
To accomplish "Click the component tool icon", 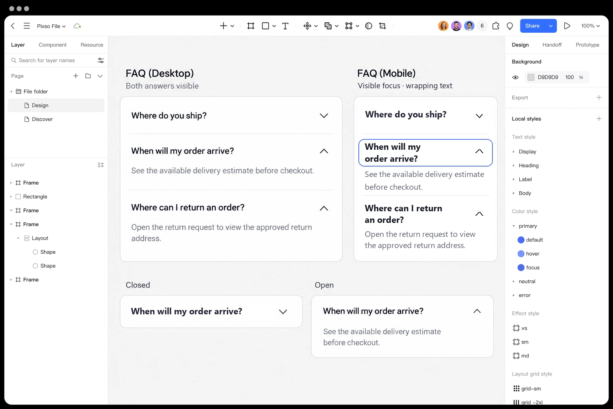I will click(x=307, y=26).
